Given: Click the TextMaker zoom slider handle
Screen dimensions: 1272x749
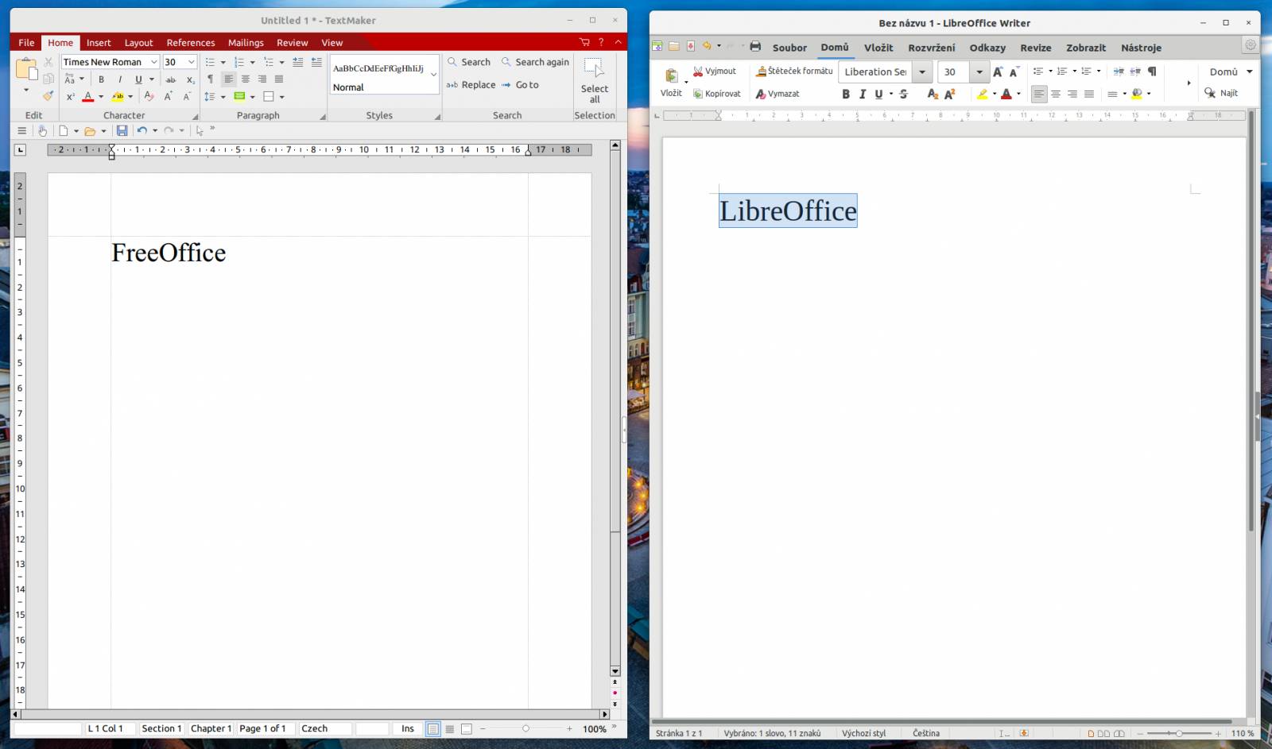Looking at the screenshot, I should click(525, 728).
